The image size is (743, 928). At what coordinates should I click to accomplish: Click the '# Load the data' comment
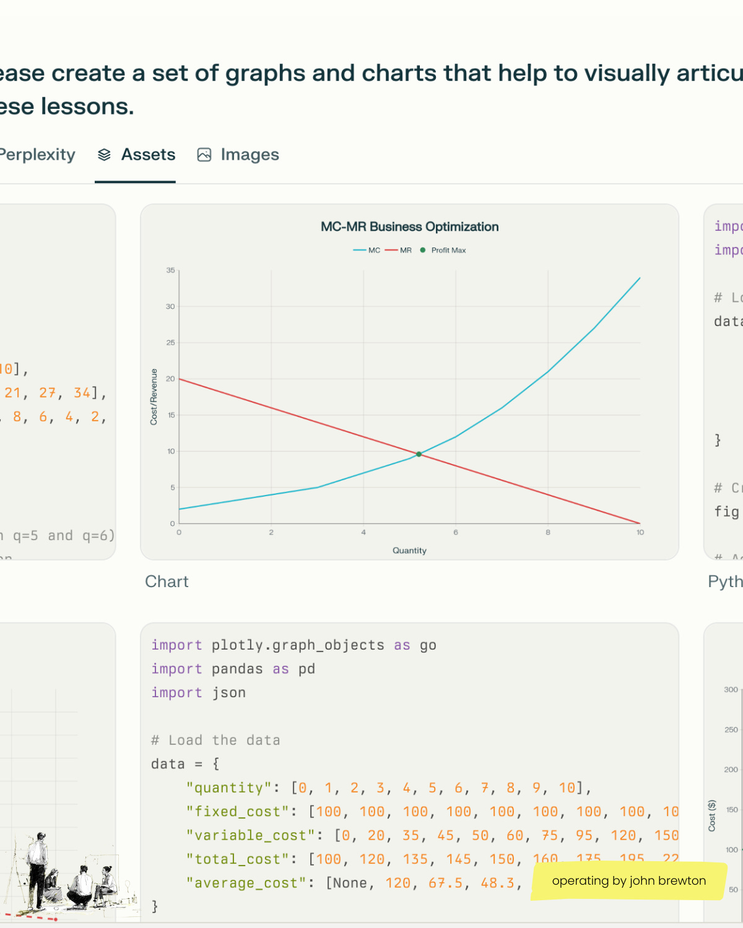215,740
